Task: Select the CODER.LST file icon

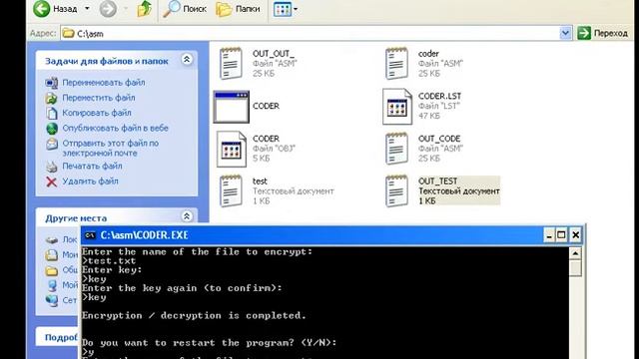Action: click(397, 107)
